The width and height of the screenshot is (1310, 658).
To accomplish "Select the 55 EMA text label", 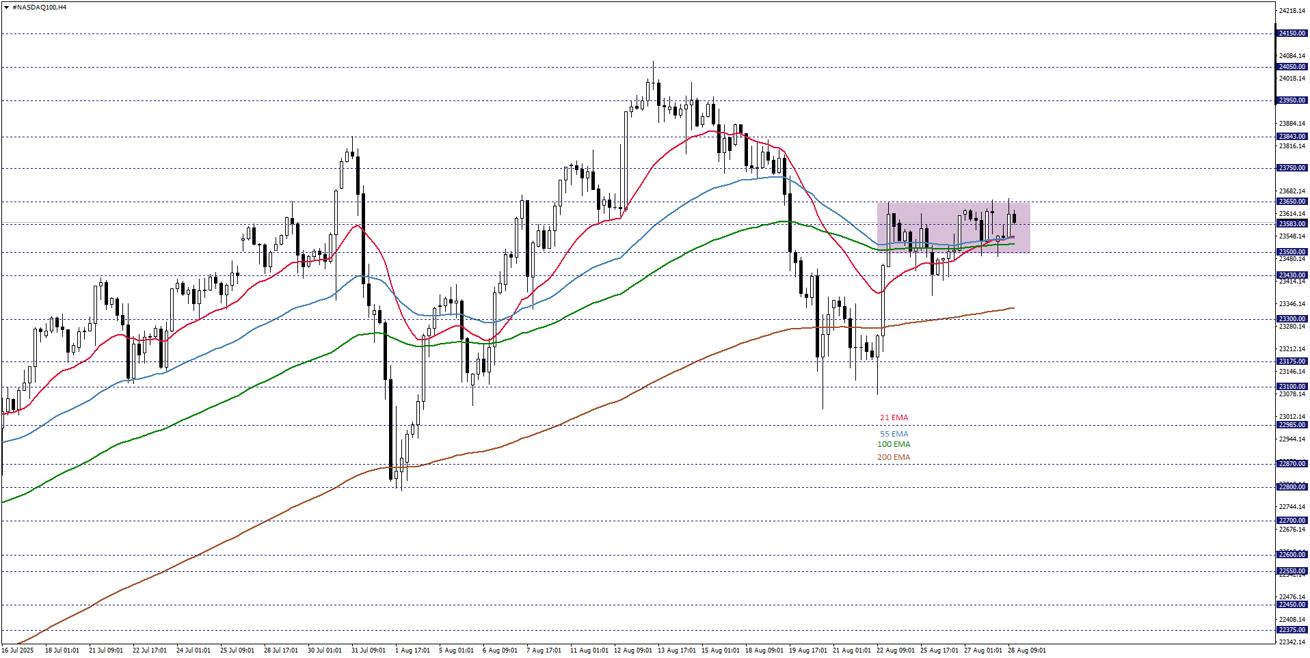I will point(894,434).
